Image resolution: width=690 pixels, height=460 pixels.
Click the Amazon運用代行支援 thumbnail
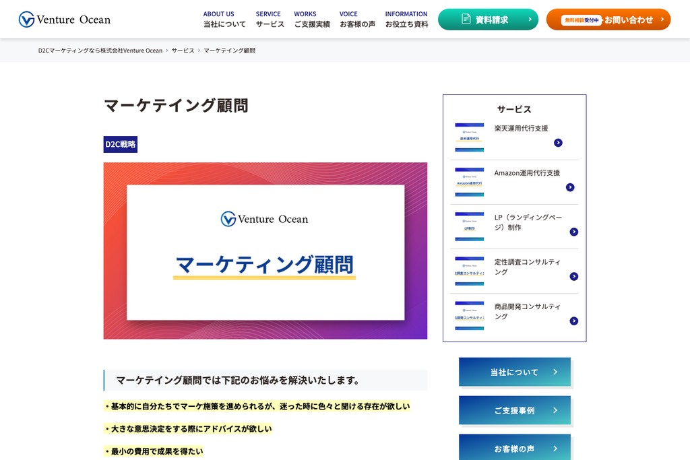[470, 182]
